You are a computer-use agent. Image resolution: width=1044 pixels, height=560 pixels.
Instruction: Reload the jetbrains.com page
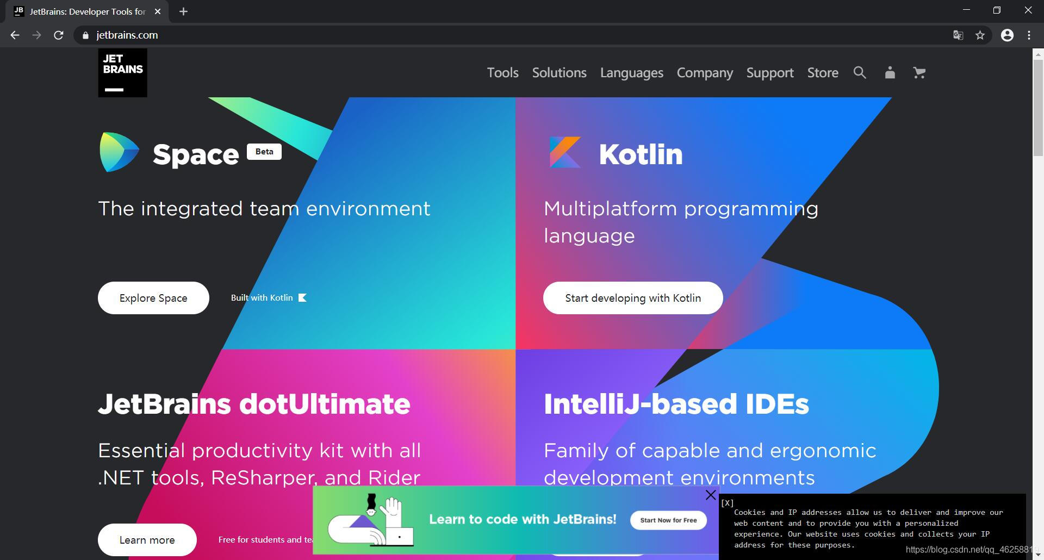(x=59, y=35)
